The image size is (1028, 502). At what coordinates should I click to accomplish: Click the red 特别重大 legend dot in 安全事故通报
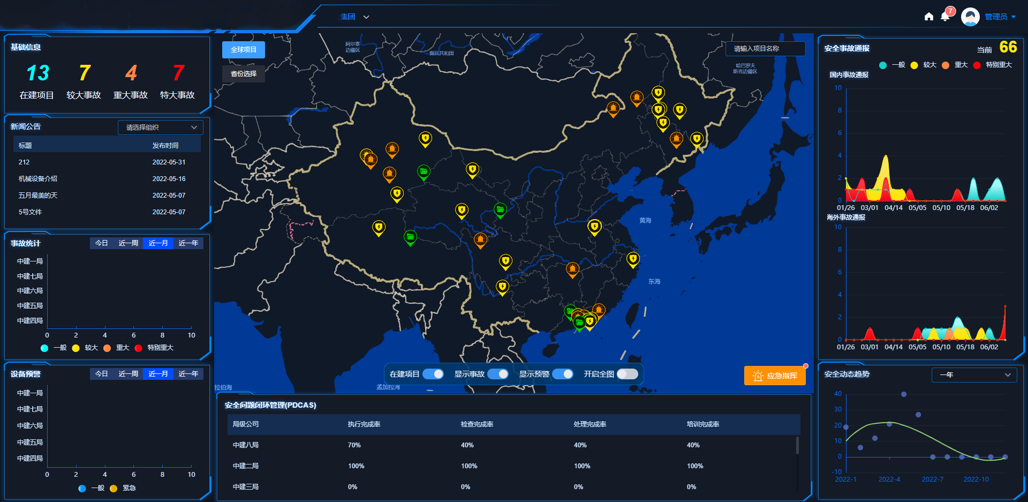(x=977, y=65)
